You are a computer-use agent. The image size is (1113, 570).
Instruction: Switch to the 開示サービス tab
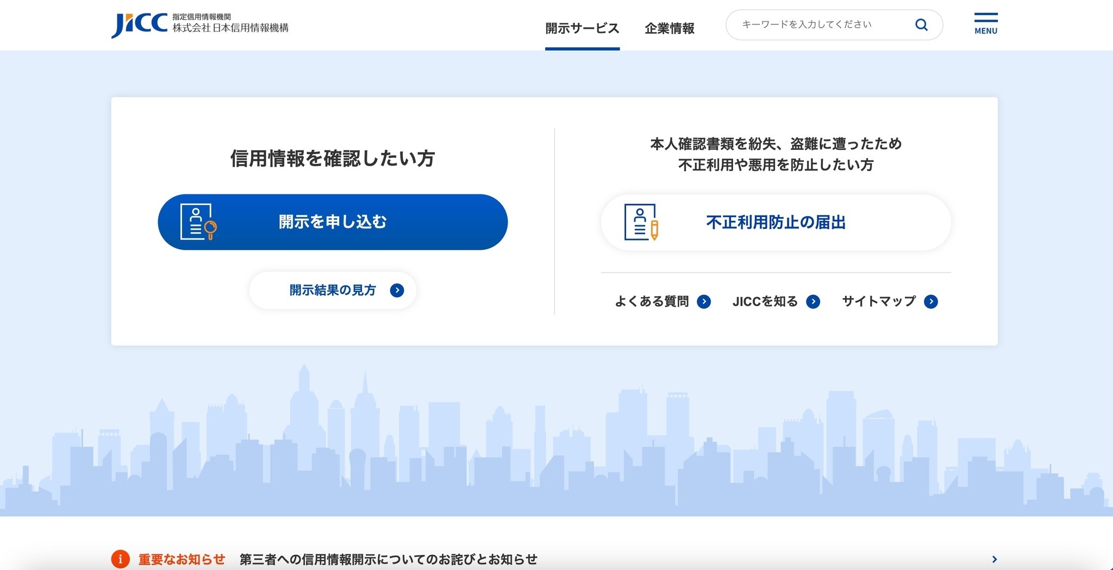coord(581,28)
